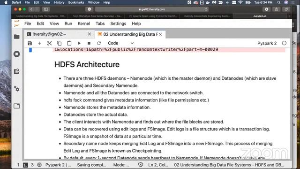The image size is (300, 169).
Task: Copy the selected cell
Action: (x=60, y=43)
